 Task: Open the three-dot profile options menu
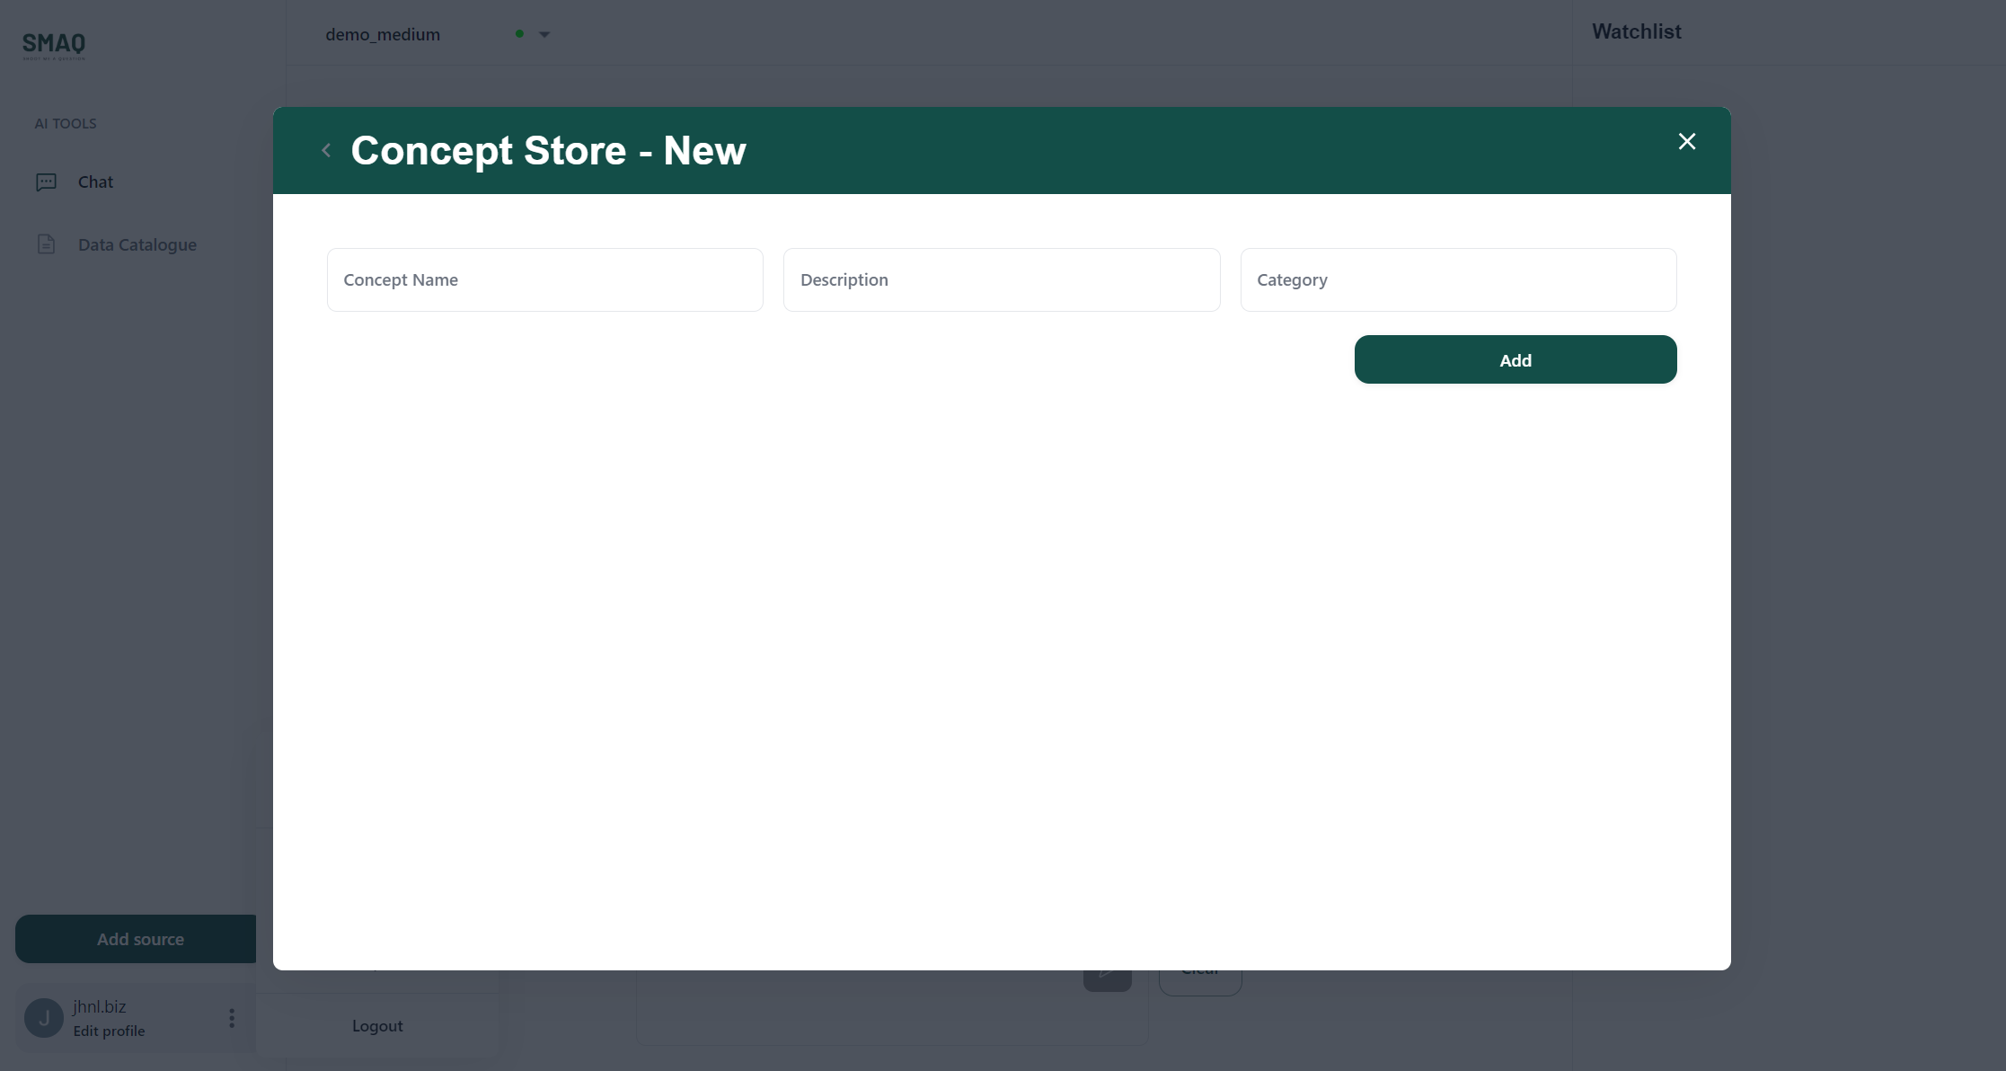click(232, 1018)
